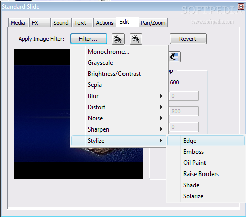Screen dimensions: 246x217
Task: Switch to the Media tab
Action: tap(18, 23)
